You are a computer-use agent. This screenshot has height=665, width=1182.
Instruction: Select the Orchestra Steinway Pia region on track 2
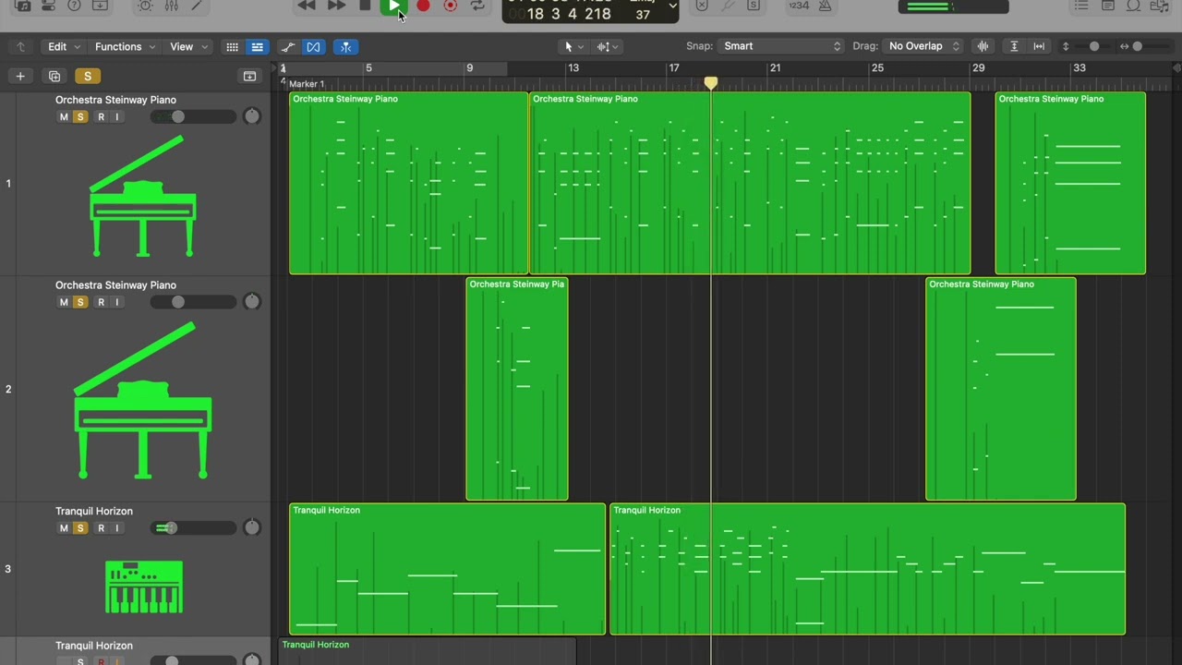point(517,389)
